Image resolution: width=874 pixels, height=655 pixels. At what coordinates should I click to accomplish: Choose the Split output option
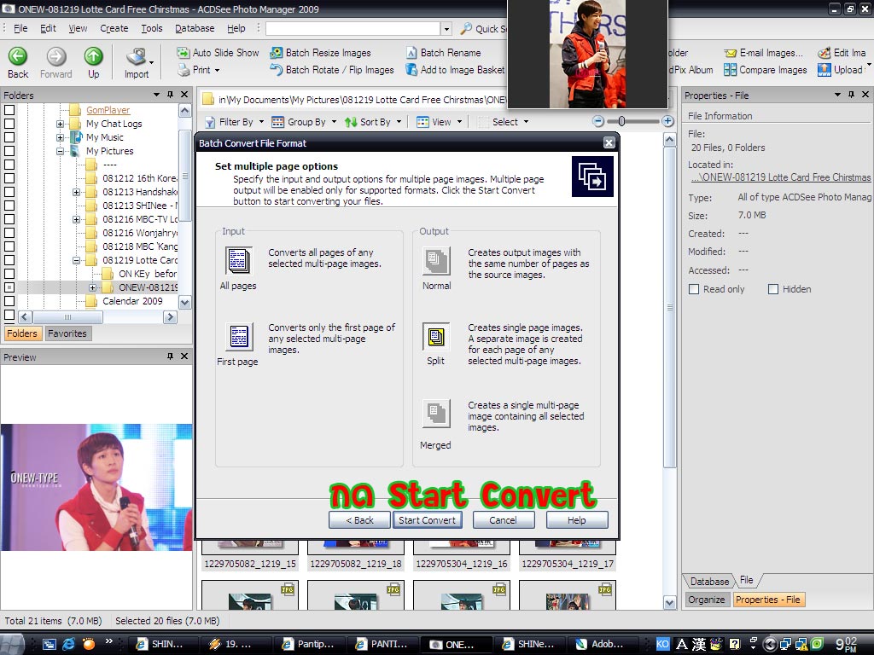tap(436, 336)
